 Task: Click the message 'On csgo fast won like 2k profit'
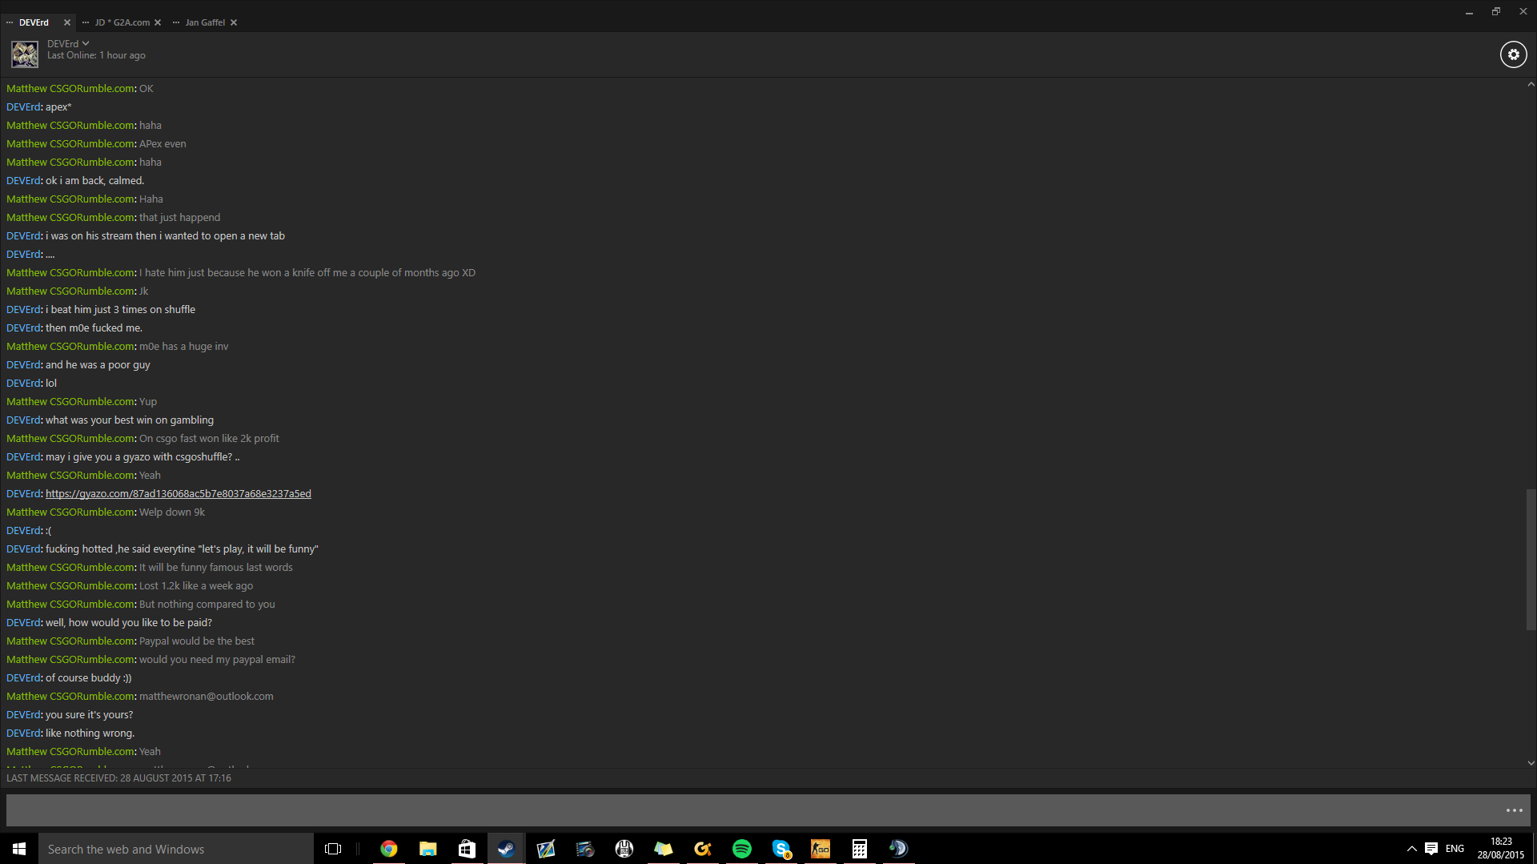click(209, 439)
